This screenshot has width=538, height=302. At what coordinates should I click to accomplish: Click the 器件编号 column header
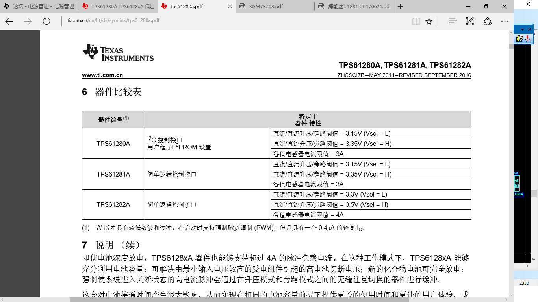point(113,120)
